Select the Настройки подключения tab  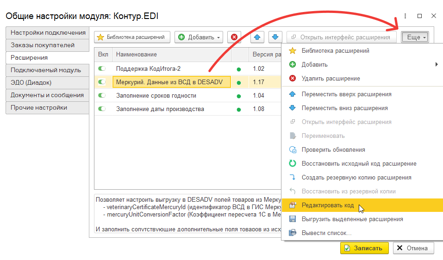(x=48, y=33)
